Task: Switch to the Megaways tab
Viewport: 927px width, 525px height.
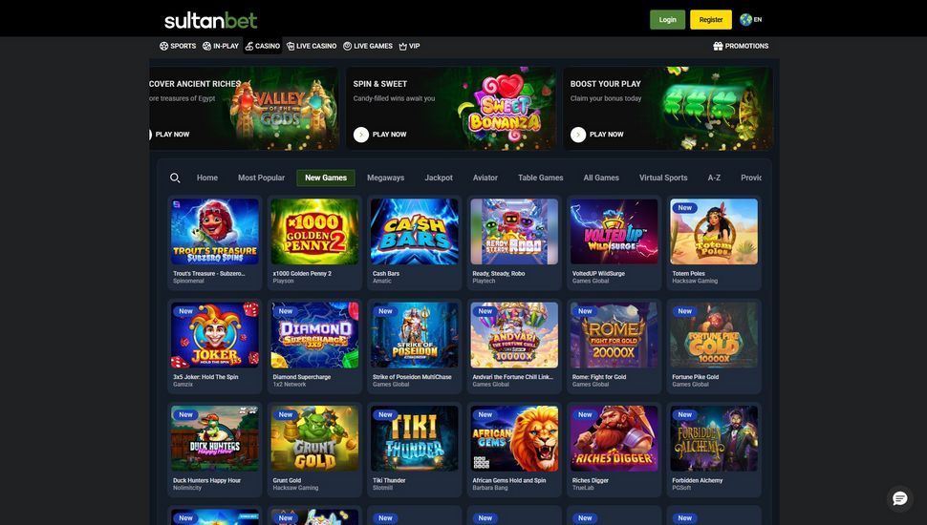Action: tap(385, 178)
